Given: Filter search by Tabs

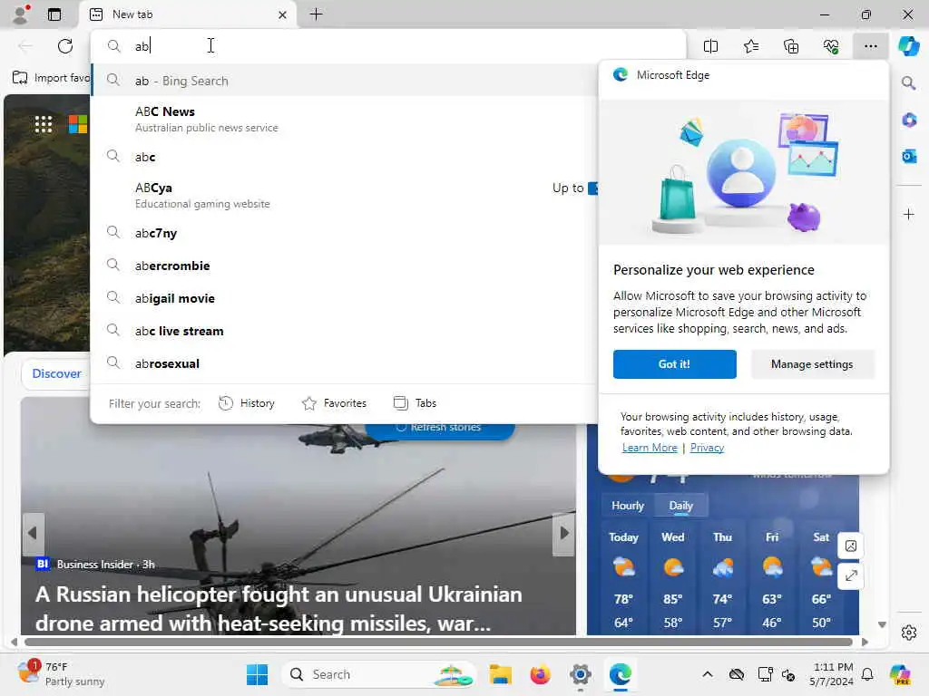Looking at the screenshot, I should click(x=415, y=403).
